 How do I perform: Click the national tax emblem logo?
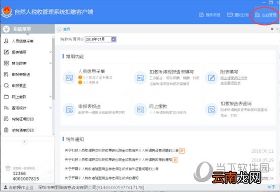(x=7, y=12)
